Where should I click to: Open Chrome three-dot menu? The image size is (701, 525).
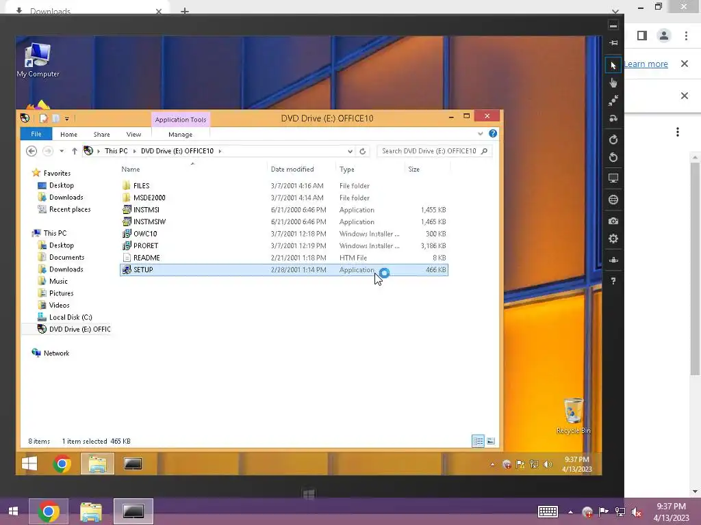pyautogui.click(x=686, y=36)
